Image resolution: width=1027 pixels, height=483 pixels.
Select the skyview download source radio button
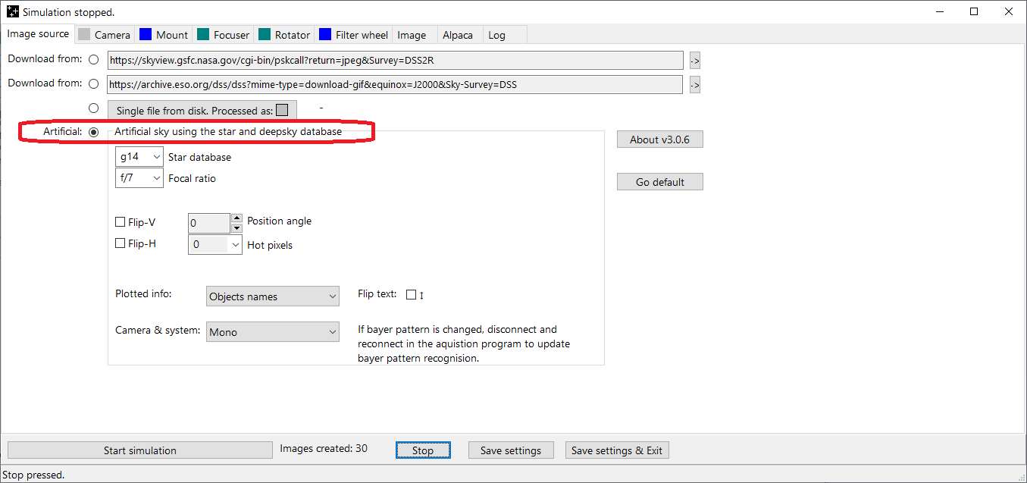(94, 60)
